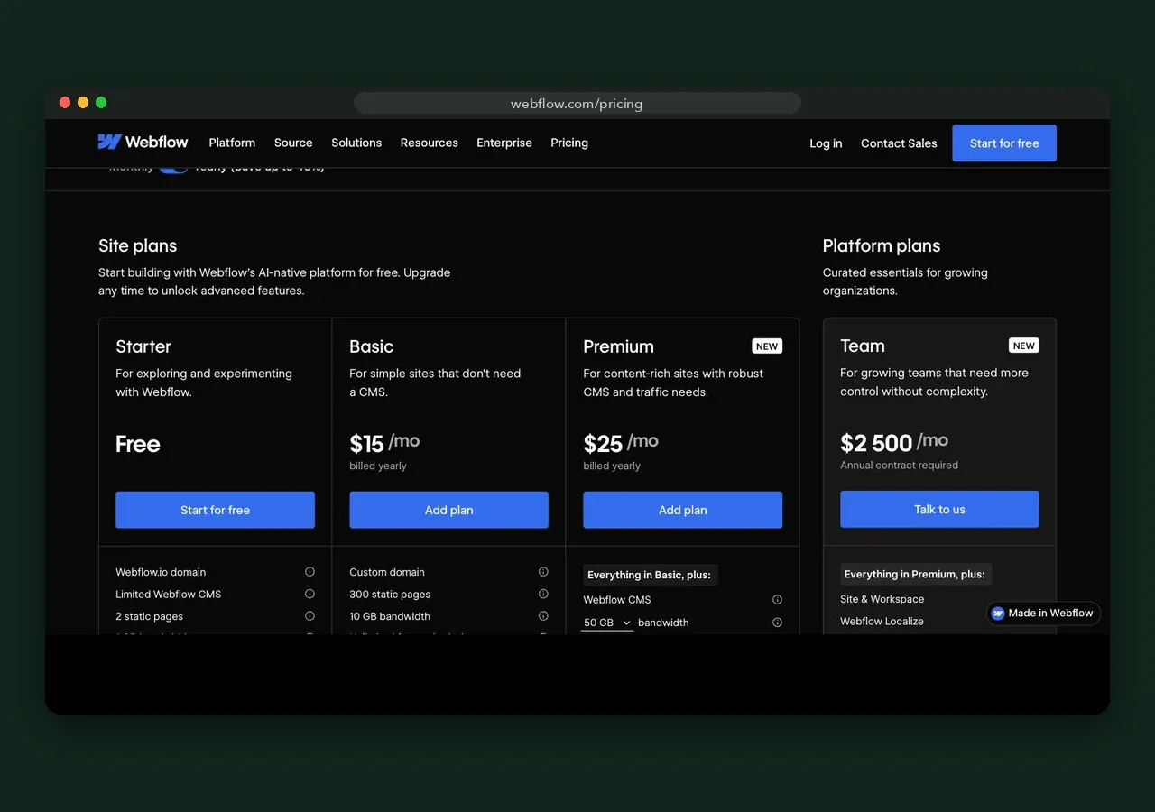Click the $25 /mo price text
The image size is (1155, 812).
click(621, 443)
